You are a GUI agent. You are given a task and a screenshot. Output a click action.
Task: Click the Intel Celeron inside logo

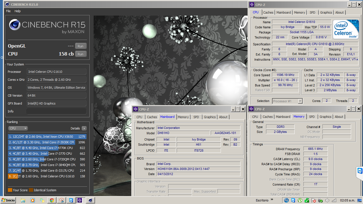pyautogui.click(x=345, y=29)
